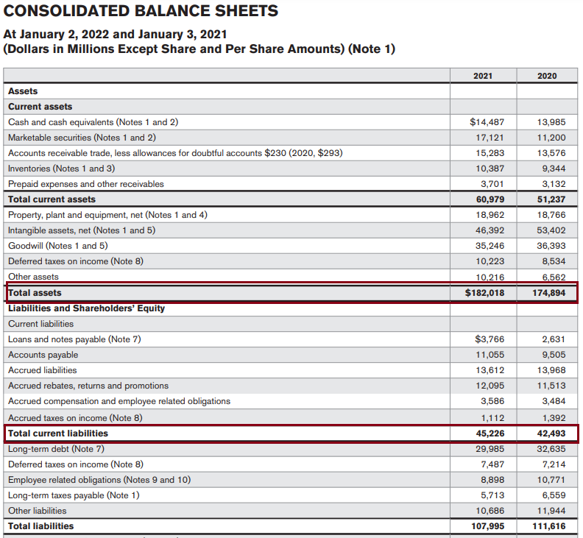
Task: Click the 2021 Loans and notes payable value $3,766
Action: [487, 339]
